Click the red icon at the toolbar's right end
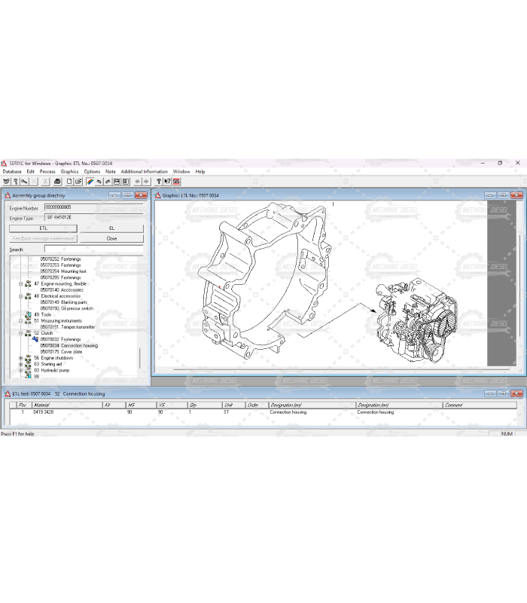The height and width of the screenshot is (603, 527). click(176, 182)
